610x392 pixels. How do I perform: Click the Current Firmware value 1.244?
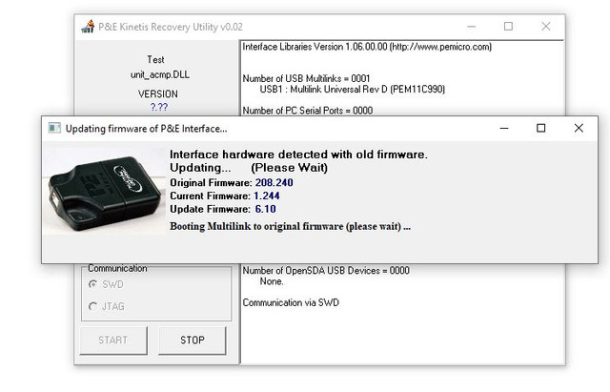pyautogui.click(x=267, y=196)
